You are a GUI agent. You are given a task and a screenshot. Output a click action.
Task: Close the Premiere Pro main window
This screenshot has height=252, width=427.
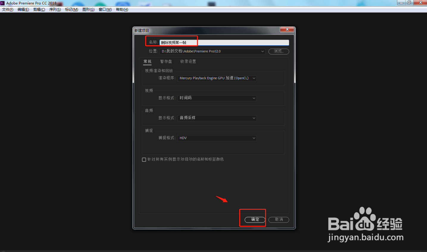point(420,2)
